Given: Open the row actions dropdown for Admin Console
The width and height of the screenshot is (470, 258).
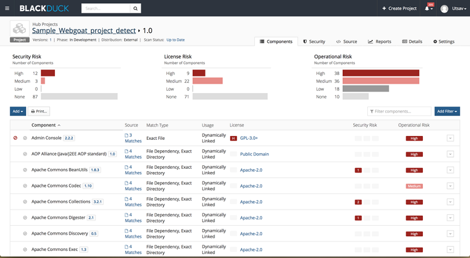Looking at the screenshot, I should 450,138.
